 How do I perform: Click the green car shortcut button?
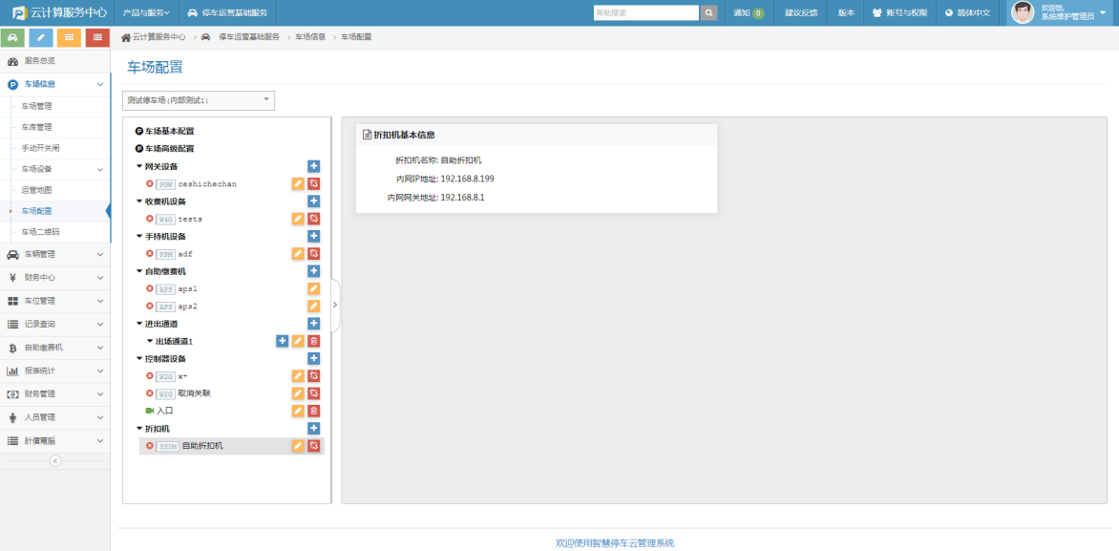pos(13,37)
